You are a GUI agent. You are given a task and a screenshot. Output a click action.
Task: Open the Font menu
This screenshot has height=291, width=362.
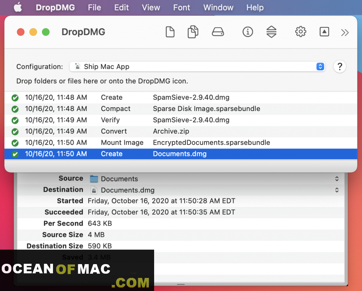click(x=182, y=8)
